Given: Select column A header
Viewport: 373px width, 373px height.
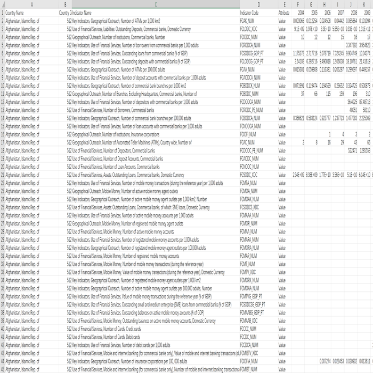Looking at the screenshot, I should pyautogui.click(x=32, y=4).
